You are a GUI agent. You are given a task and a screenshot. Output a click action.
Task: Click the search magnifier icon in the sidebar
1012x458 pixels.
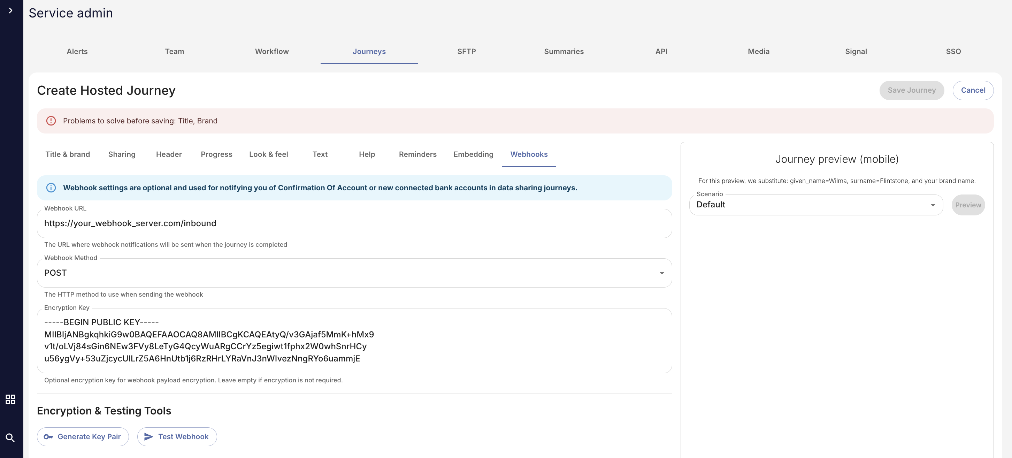coord(10,437)
